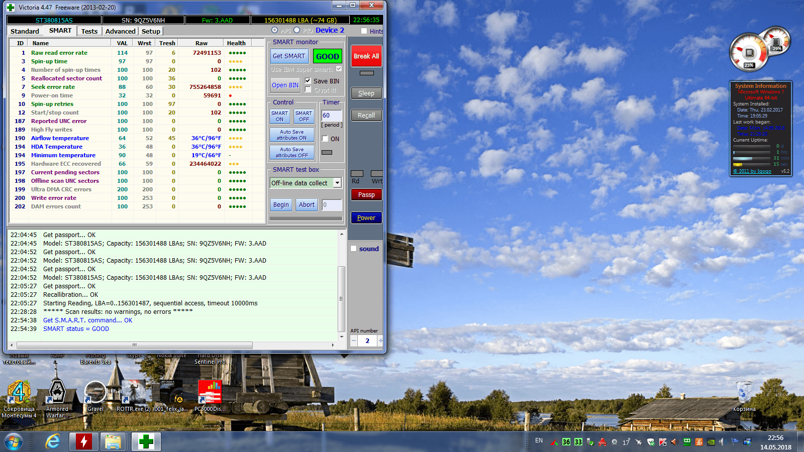Click the Open BIN button
Image resolution: width=804 pixels, height=452 pixels.
(x=285, y=85)
